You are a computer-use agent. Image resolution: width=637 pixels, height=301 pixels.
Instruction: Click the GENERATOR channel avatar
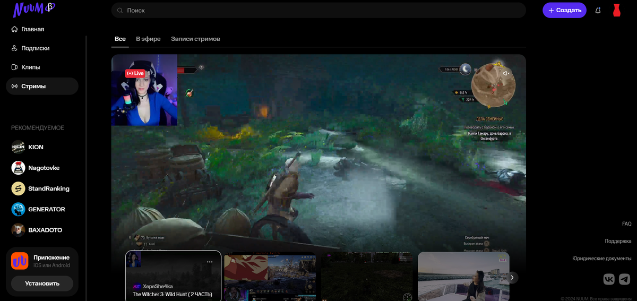pyautogui.click(x=19, y=209)
